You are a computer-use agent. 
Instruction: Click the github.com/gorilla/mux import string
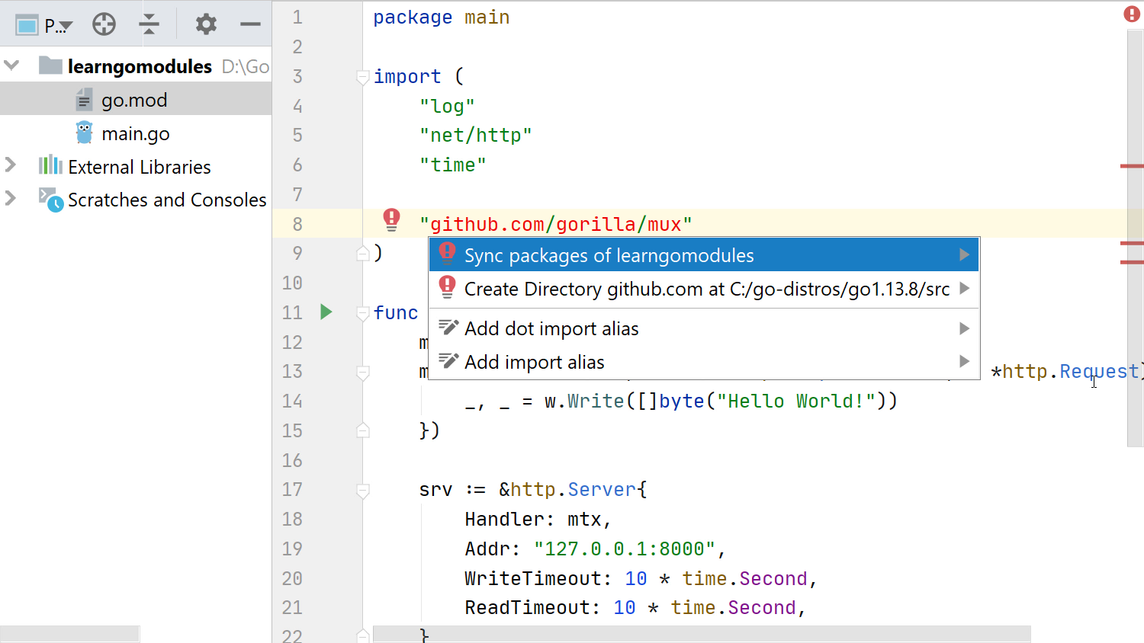[556, 224]
